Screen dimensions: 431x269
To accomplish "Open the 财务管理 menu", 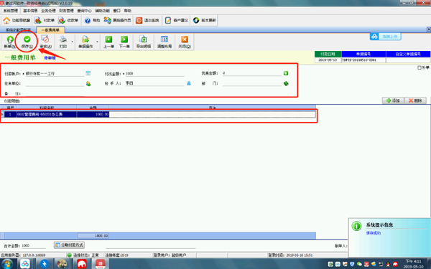I will coord(66,11).
